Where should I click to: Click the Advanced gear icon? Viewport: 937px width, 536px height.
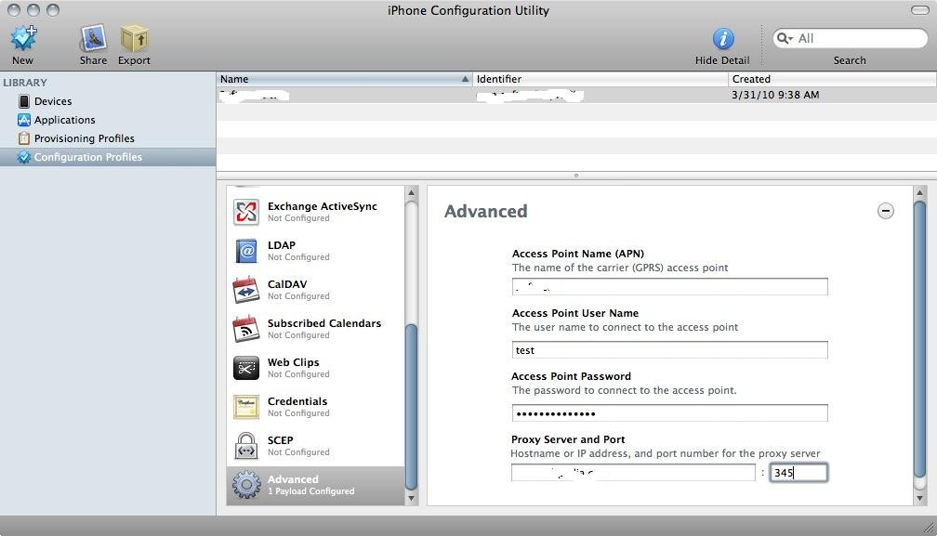coord(246,485)
